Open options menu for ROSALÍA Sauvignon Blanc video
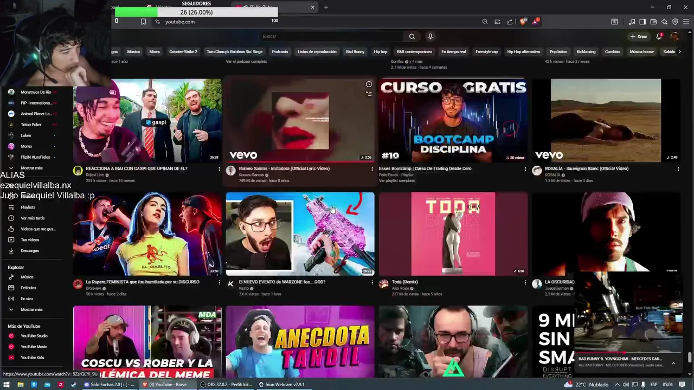 tap(678, 169)
